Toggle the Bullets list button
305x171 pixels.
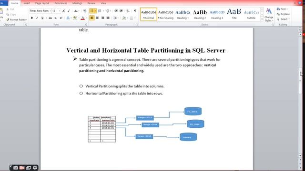[x=92, y=11]
